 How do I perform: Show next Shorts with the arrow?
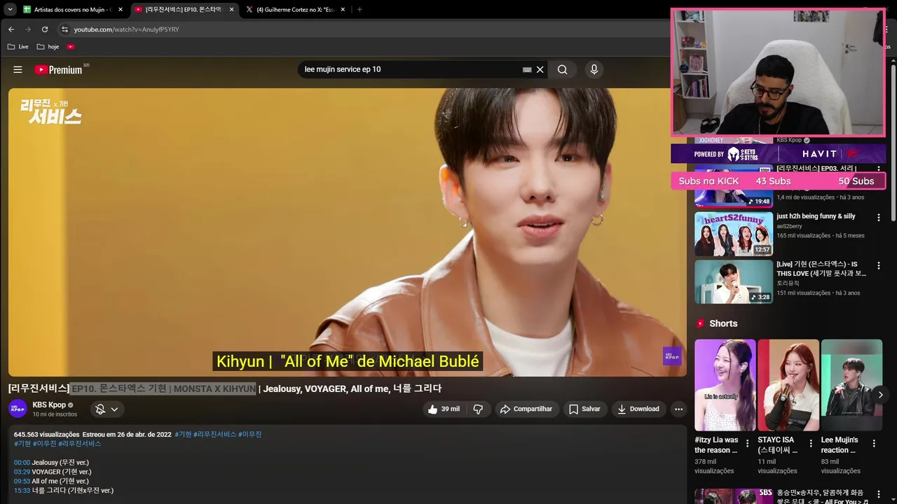coord(880,395)
